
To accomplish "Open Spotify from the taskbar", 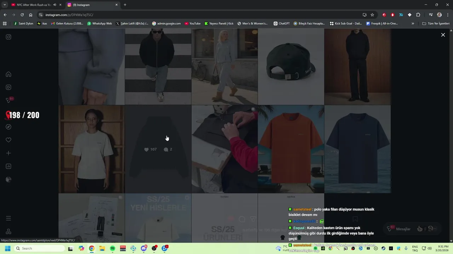I will pyautogui.click(x=113, y=248).
